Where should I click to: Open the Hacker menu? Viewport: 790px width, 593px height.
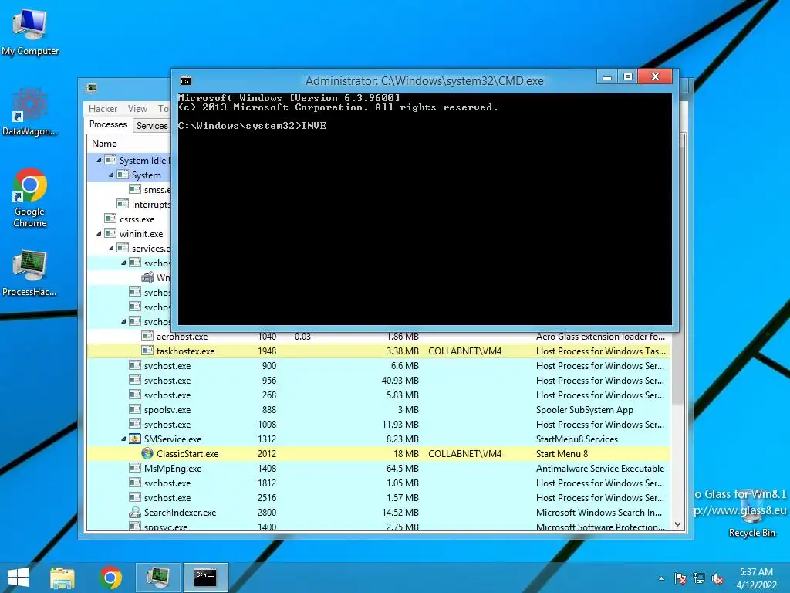click(103, 109)
